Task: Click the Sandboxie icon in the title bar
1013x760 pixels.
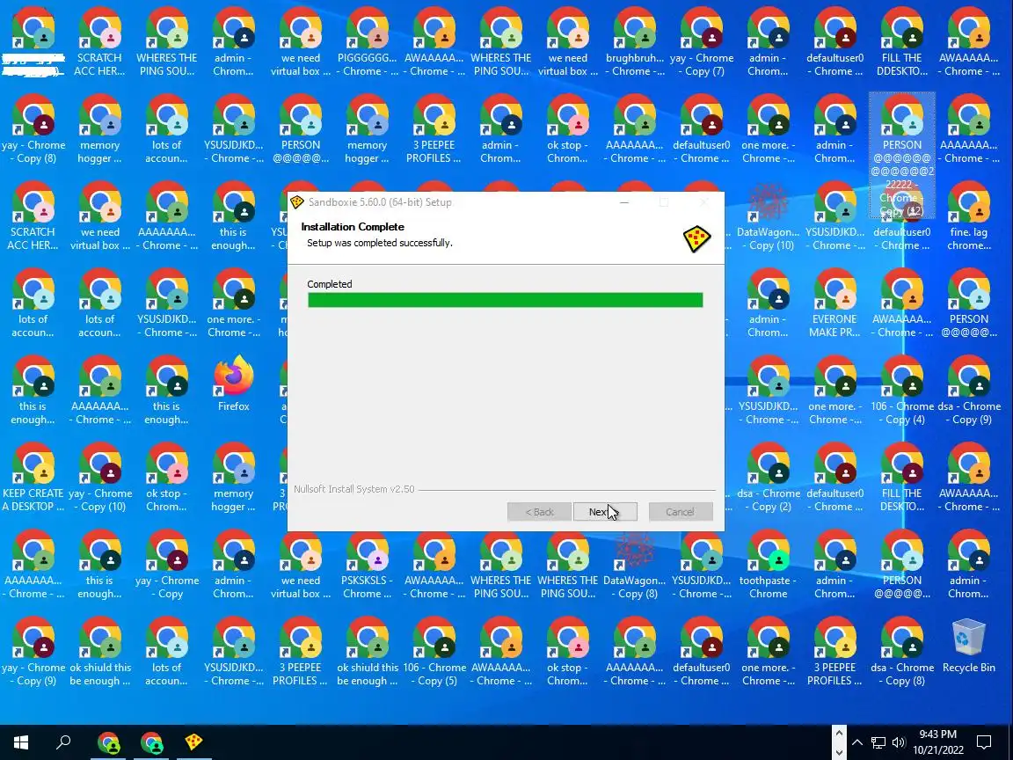Action: point(296,202)
